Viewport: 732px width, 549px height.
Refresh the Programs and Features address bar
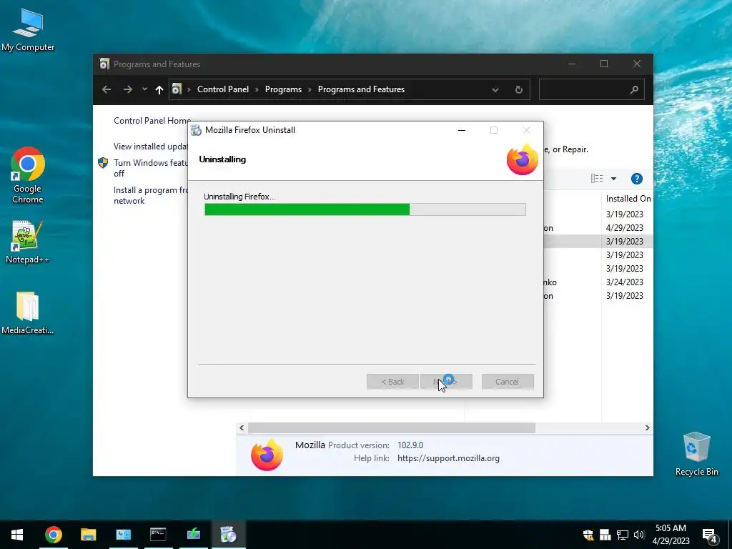519,89
